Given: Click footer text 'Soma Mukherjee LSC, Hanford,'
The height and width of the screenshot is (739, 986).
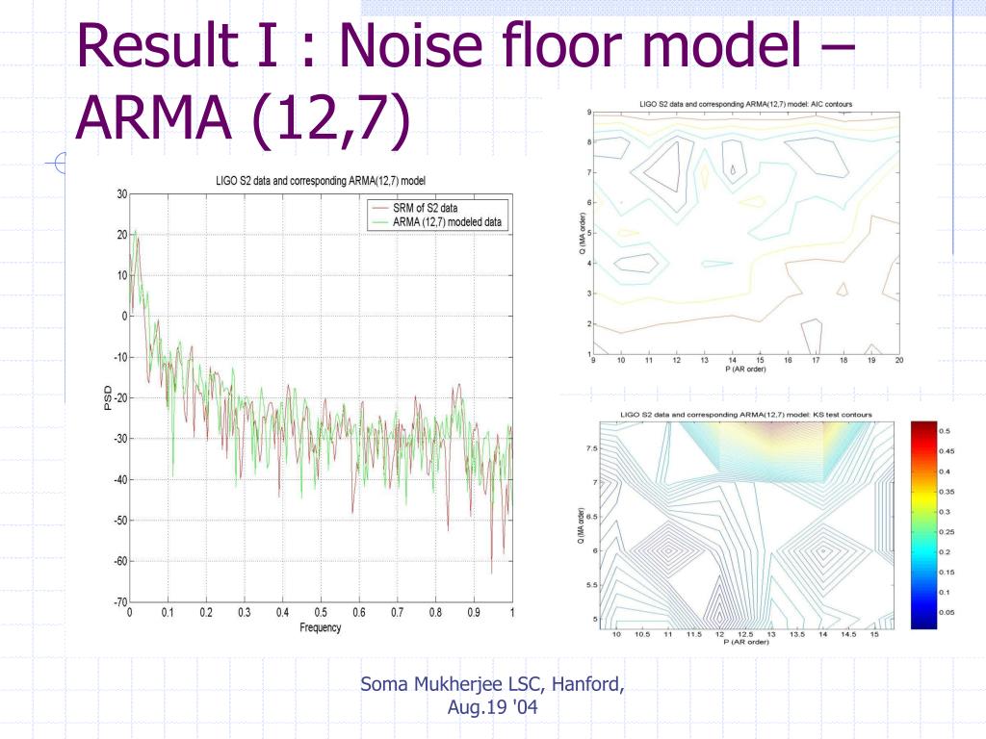Looking at the screenshot, I should click(x=492, y=684).
